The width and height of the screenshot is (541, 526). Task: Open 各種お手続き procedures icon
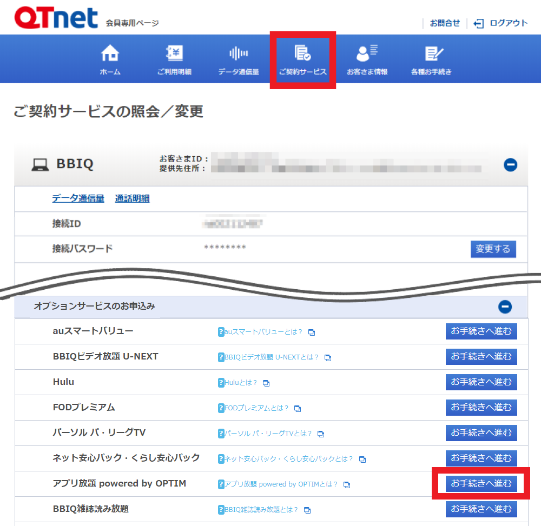pyautogui.click(x=431, y=54)
